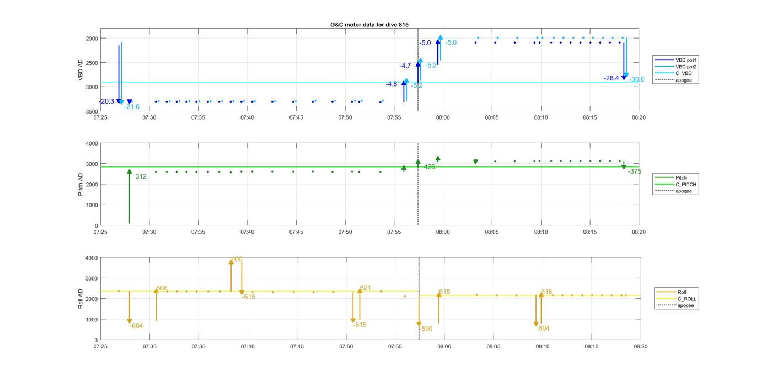Click the '618' roll data label
772x382 pixels.
coord(546,292)
